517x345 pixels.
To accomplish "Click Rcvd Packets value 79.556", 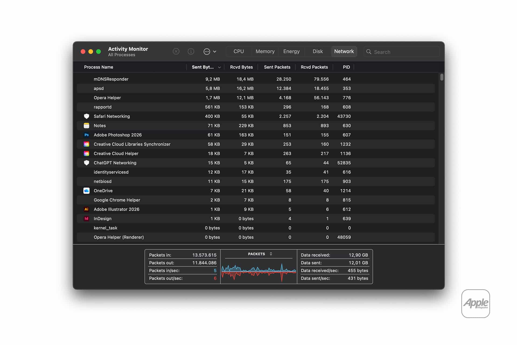I will point(321,79).
